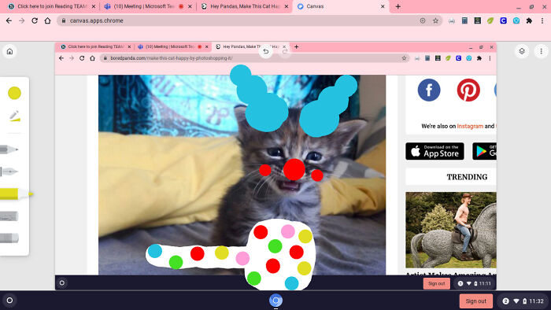The image size is (551, 310).
Task: Switch to the Hey Pandas cat tab
Action: (244, 6)
